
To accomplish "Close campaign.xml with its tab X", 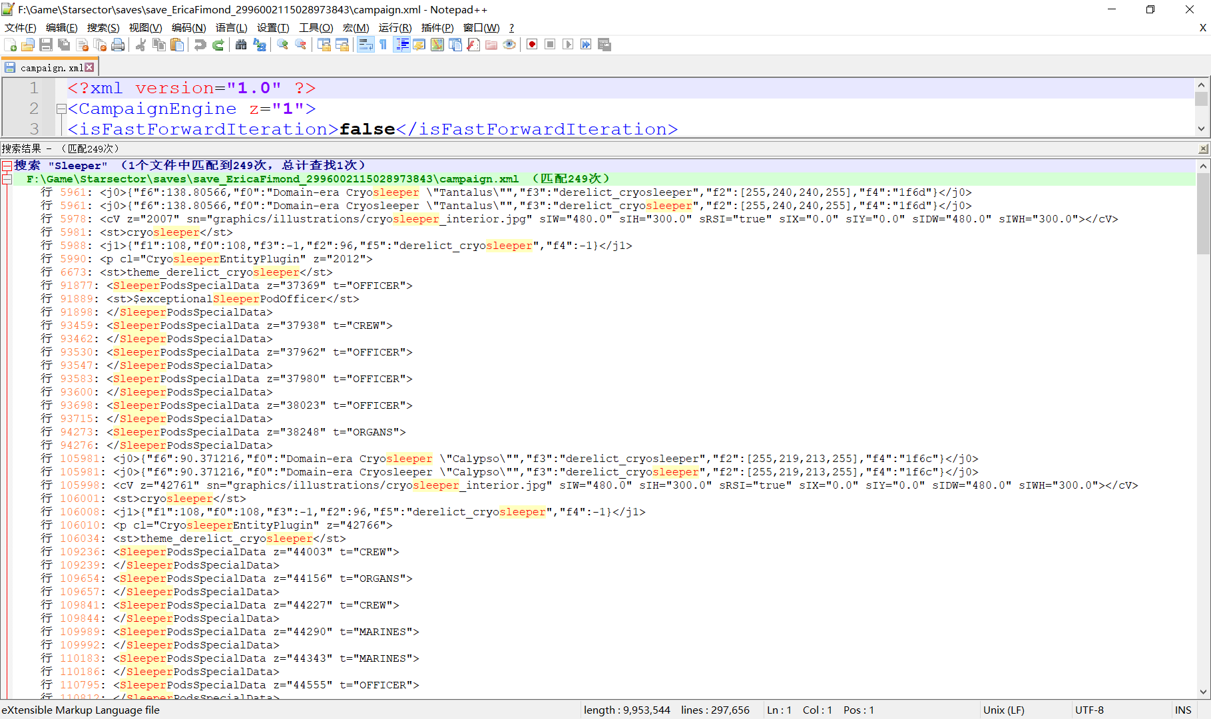I will pos(89,67).
